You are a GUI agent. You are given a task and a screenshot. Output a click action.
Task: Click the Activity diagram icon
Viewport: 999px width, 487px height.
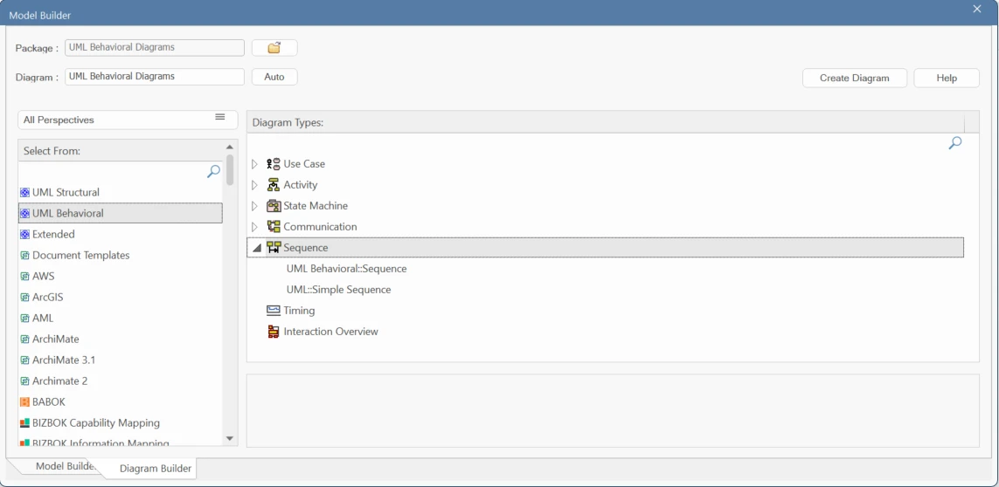tap(274, 185)
